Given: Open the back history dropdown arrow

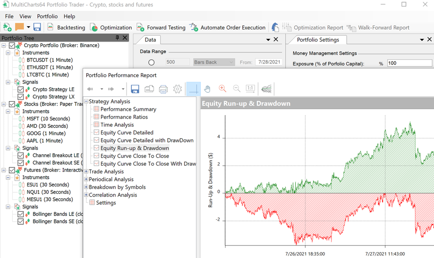Looking at the screenshot, I should [101, 89].
